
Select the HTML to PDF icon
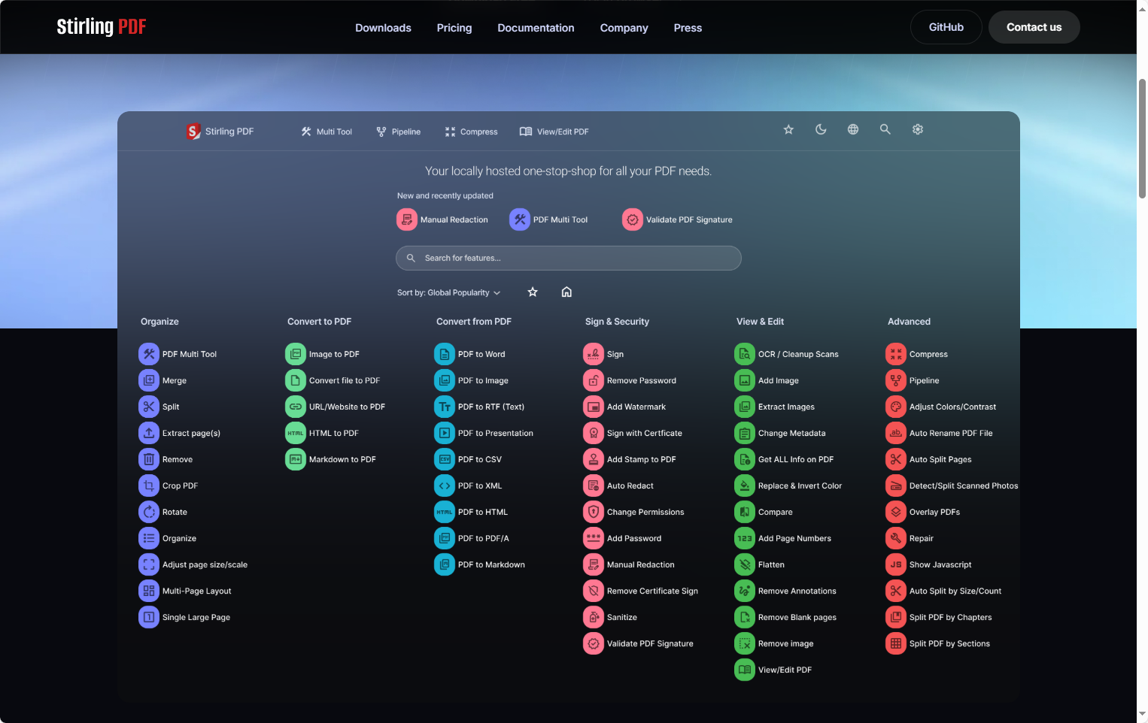[296, 433]
